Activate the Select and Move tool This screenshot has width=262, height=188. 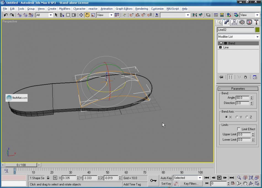pos(81,15)
